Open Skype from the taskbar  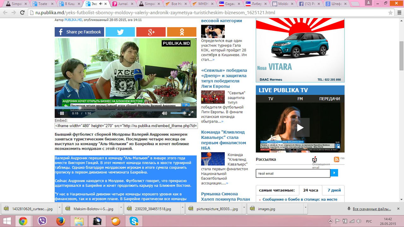click(134, 221)
